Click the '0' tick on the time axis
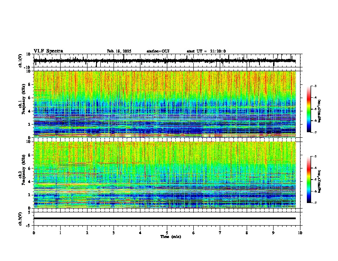338x261 pixels. click(34, 233)
